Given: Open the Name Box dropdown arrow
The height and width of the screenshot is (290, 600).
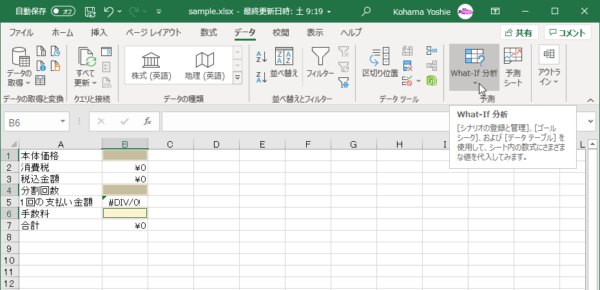Looking at the screenshot, I should click(63, 122).
